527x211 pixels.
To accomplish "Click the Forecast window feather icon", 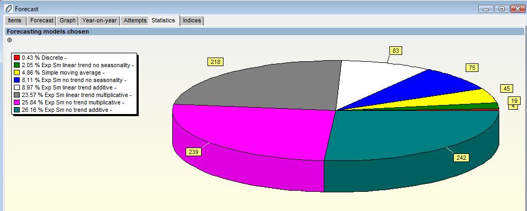I will tap(9, 9).
